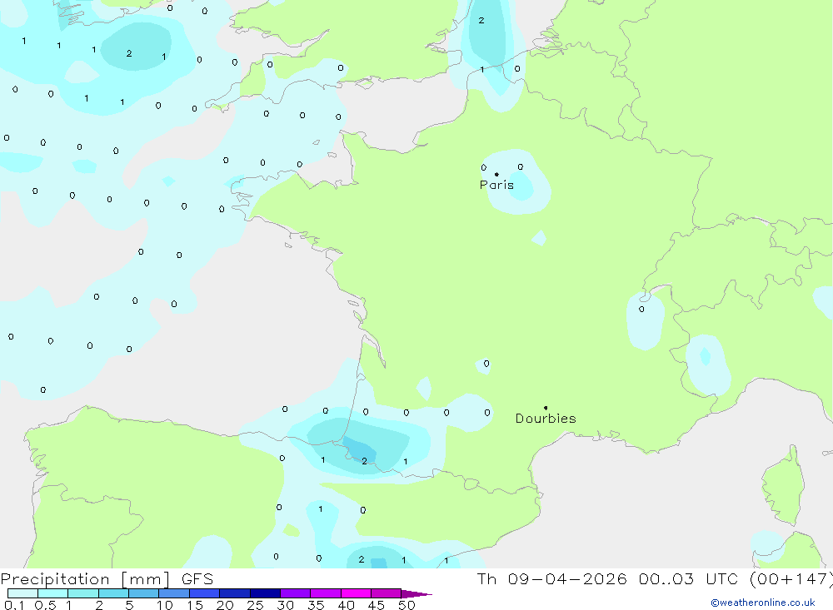The height and width of the screenshot is (610, 833).
Task: Click the Paris city label
Action: tap(496, 185)
